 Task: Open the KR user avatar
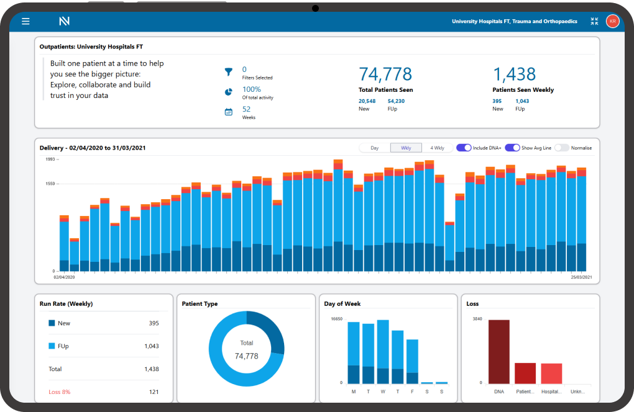[612, 20]
